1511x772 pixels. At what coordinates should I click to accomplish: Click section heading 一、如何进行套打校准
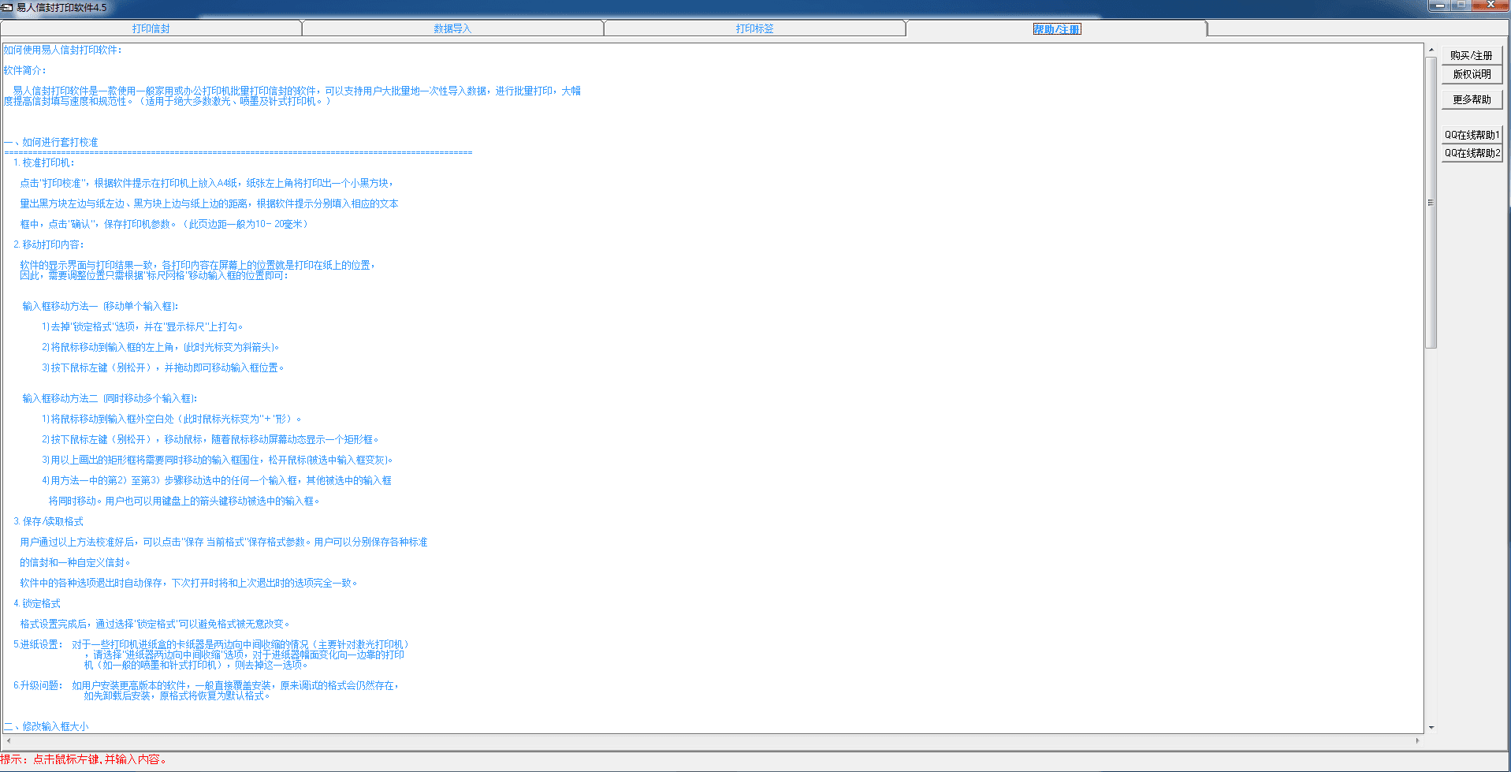[x=51, y=142]
